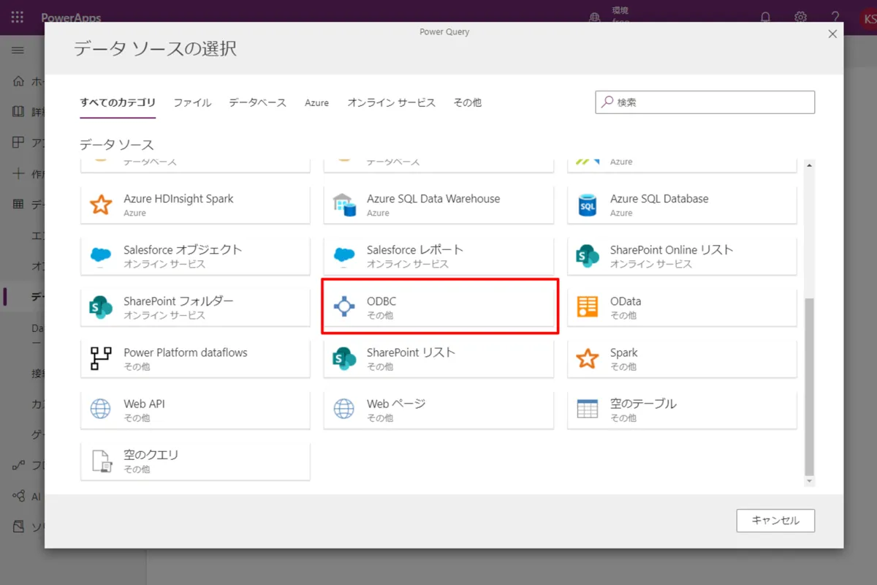Open the PowerApps settings gear
Screen dimensions: 877x585
[x=800, y=17]
